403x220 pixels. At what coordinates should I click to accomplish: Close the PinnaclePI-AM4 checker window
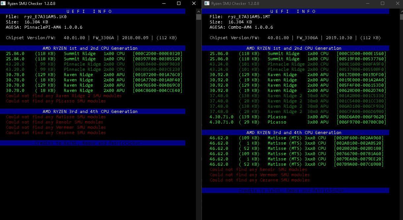(x=194, y=3)
